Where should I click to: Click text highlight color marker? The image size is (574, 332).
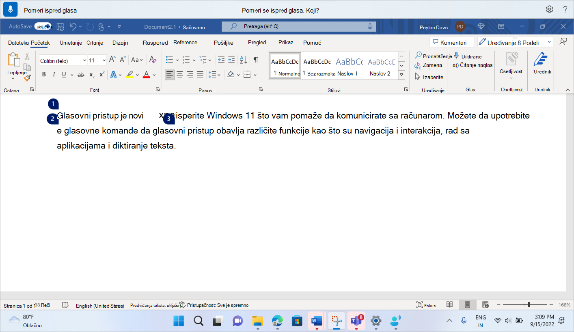tap(129, 75)
